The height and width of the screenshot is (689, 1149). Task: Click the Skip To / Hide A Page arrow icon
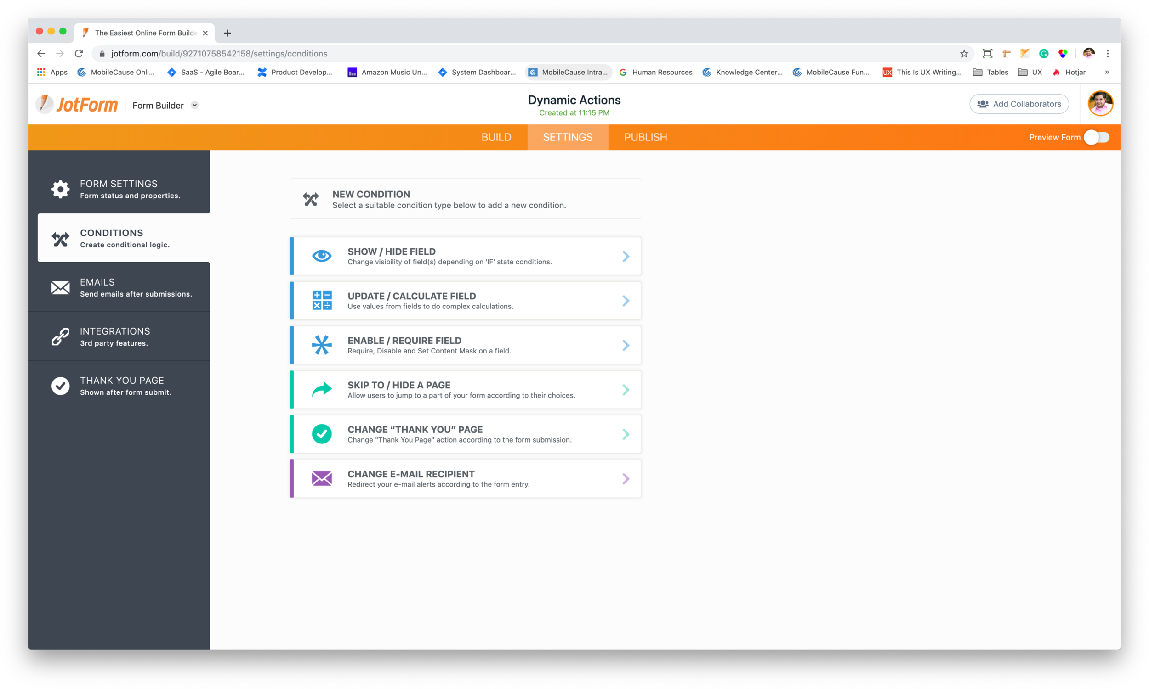(x=322, y=389)
